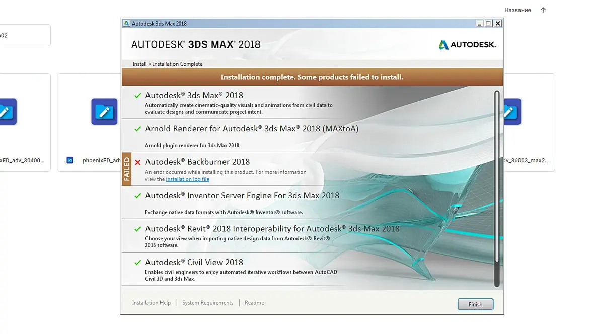Viewport: 594px width, 334px height.
Task: Click the sort direction arrow next to Название
Action: pos(543,10)
